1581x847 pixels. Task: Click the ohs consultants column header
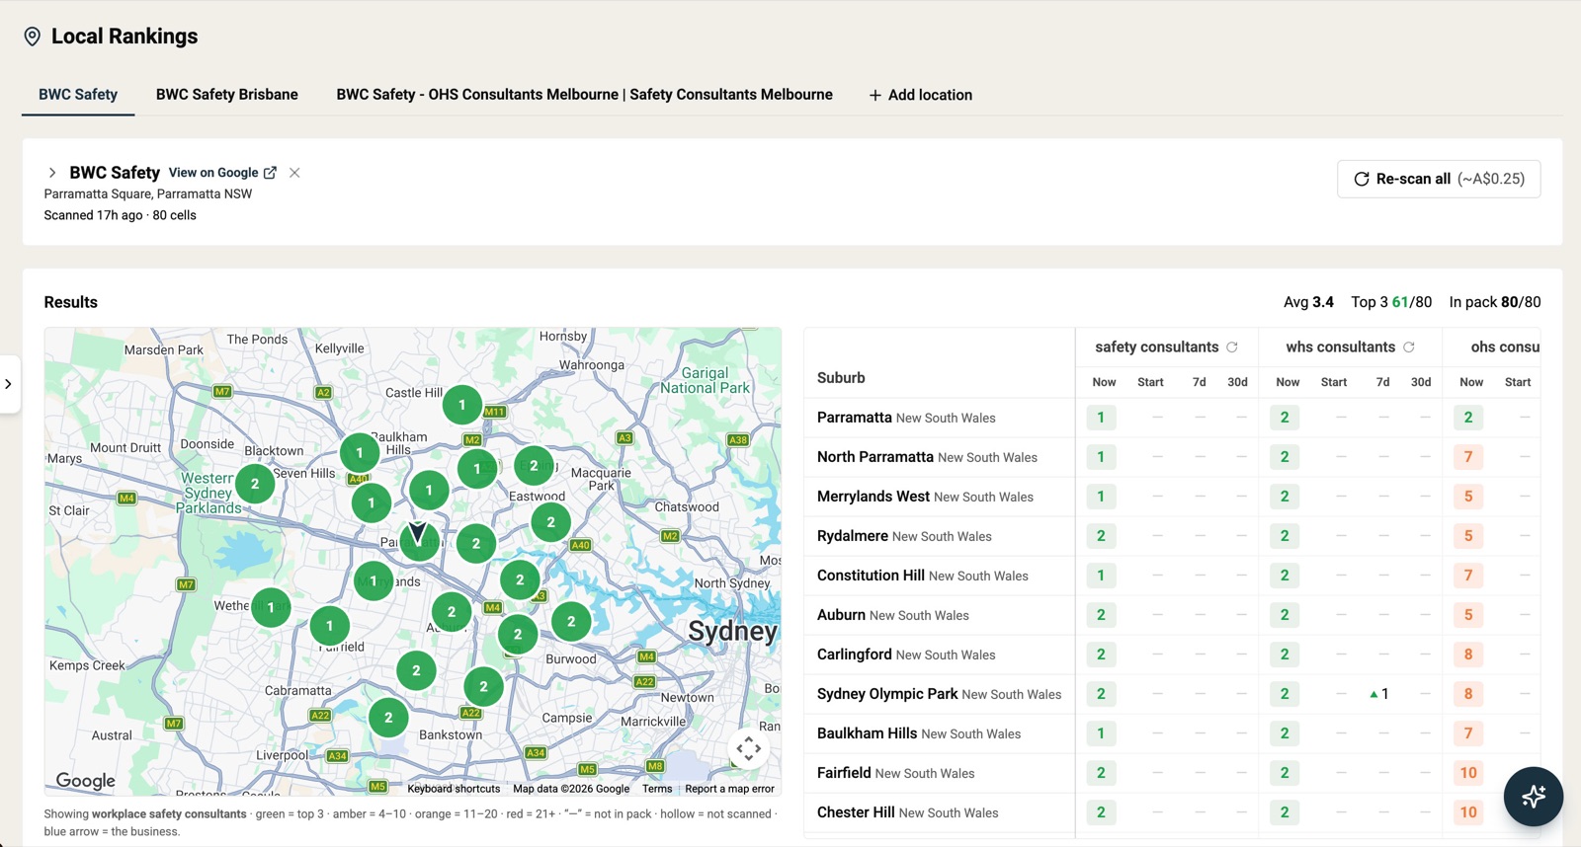point(1505,347)
